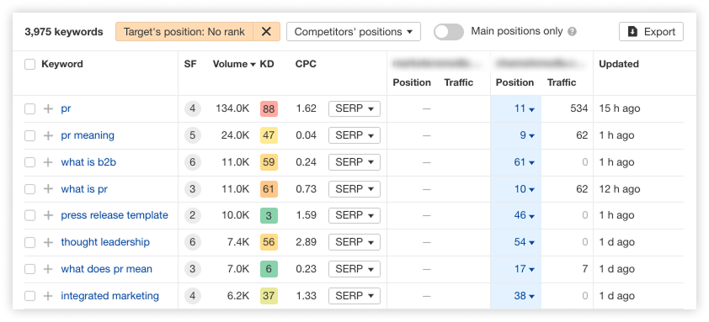The width and height of the screenshot is (709, 322).
Task: Check the box for 'what is b2b'
Action: tap(29, 162)
